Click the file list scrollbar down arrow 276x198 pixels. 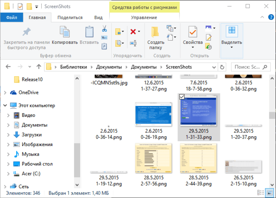click(x=272, y=185)
